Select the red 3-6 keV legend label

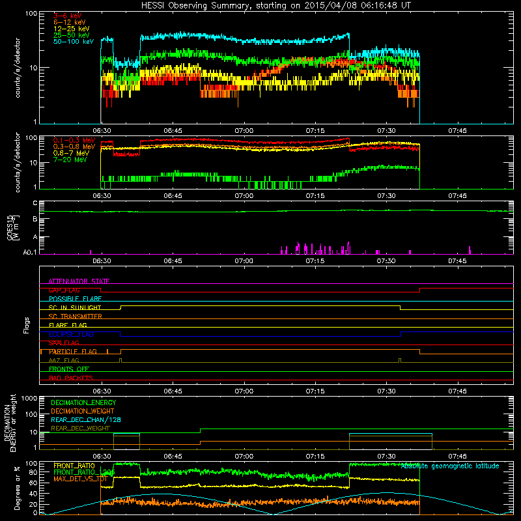click(67, 16)
